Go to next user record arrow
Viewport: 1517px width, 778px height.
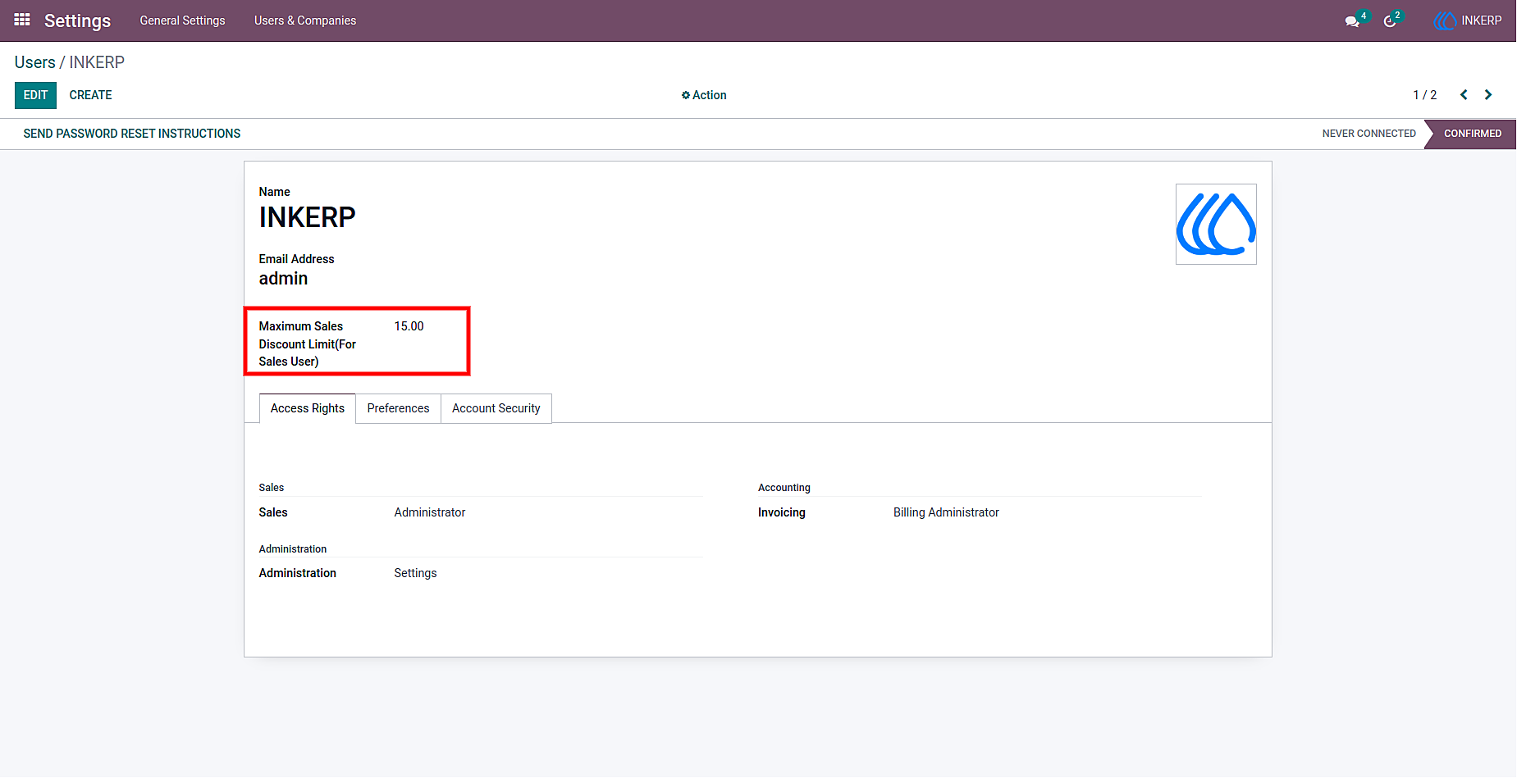pyautogui.click(x=1488, y=95)
